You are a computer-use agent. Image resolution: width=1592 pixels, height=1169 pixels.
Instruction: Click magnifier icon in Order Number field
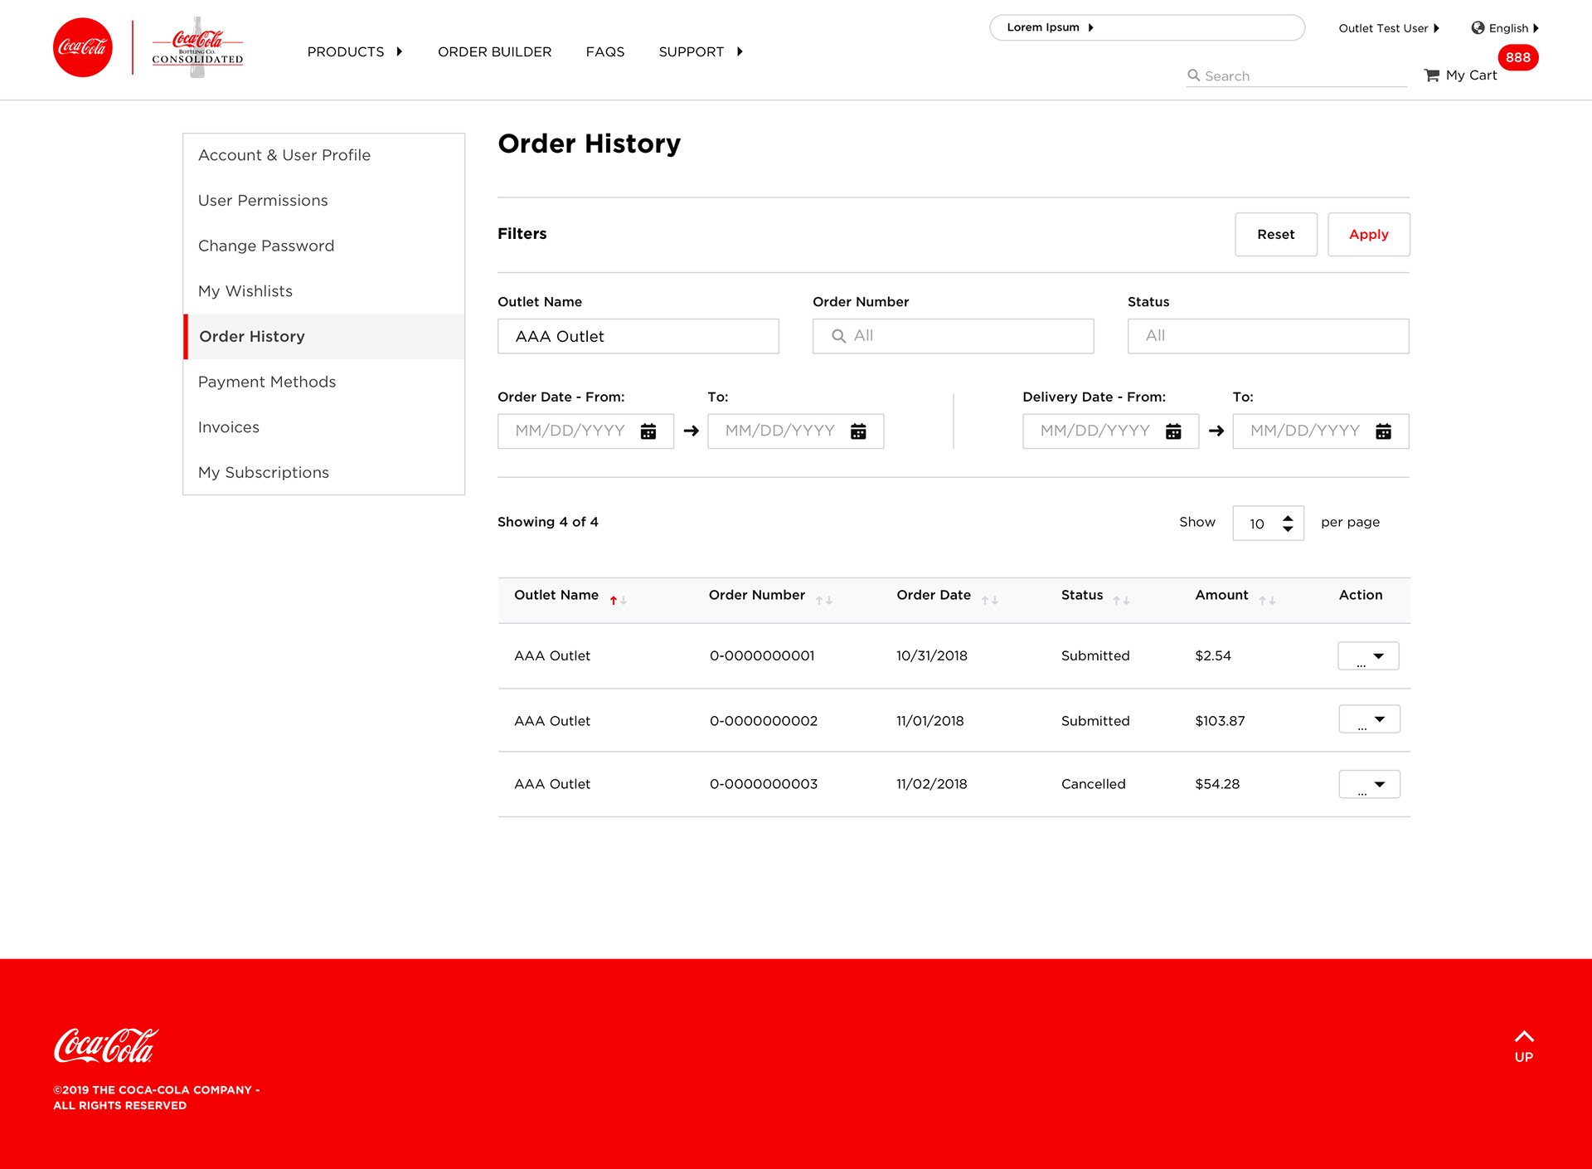click(838, 336)
